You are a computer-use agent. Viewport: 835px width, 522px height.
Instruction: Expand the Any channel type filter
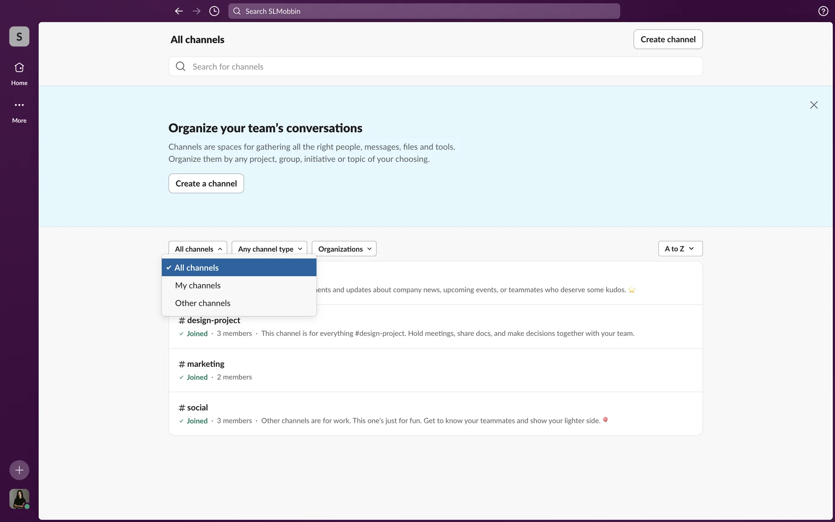[x=269, y=249]
